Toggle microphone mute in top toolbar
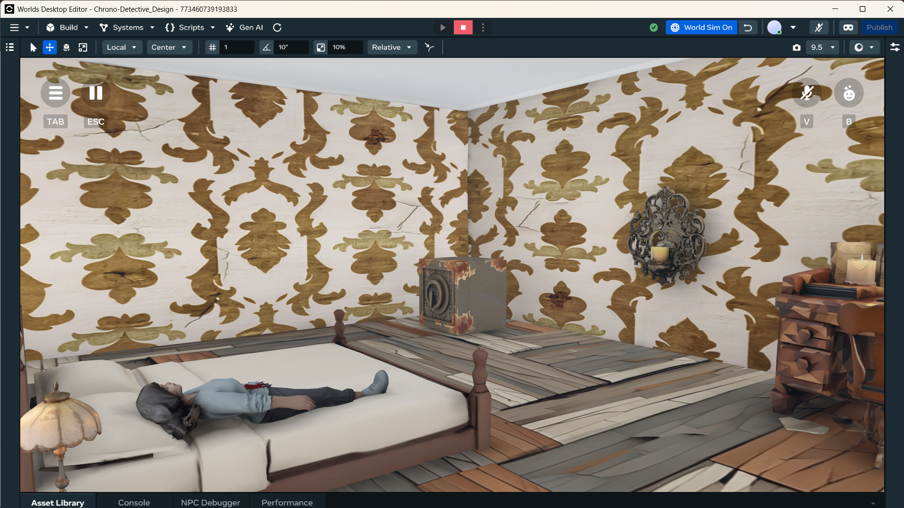Screen dimensions: 904x508 tap(819, 28)
